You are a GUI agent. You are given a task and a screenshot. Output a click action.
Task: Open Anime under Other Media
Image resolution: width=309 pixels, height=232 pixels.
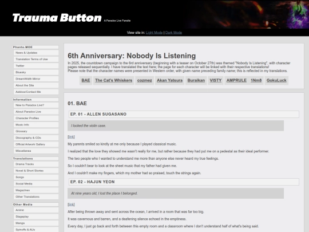(36, 210)
